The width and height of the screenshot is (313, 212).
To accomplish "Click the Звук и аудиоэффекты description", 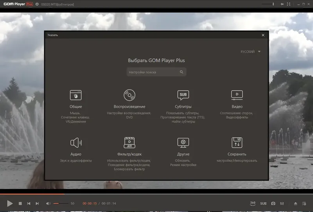I will coord(76,161).
